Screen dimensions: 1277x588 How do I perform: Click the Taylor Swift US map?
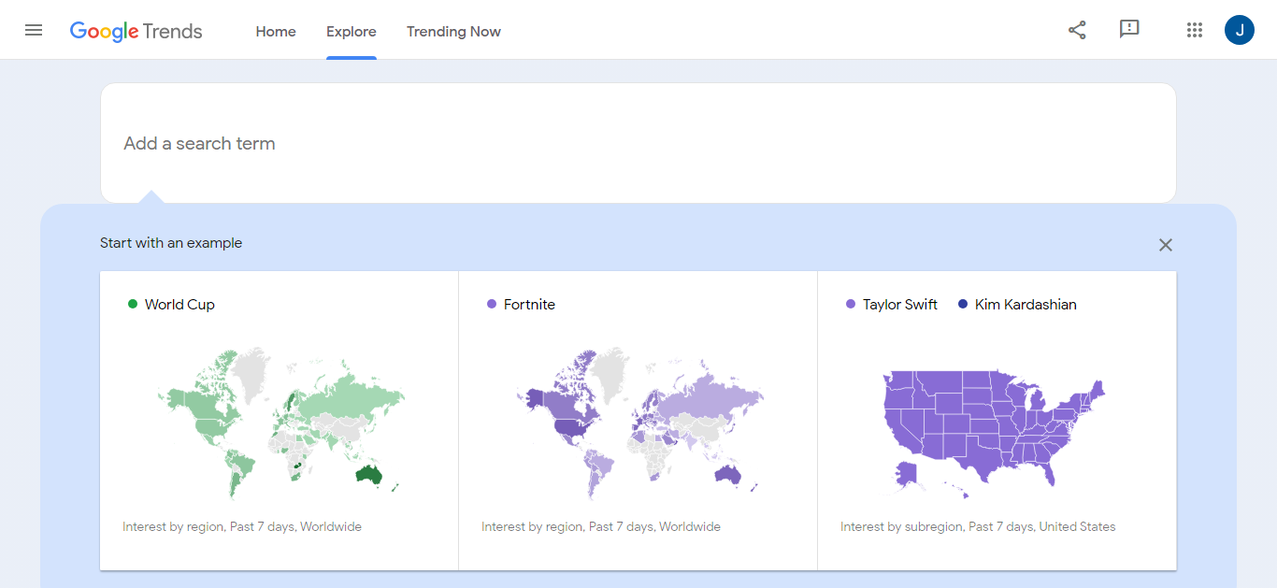[995, 427]
